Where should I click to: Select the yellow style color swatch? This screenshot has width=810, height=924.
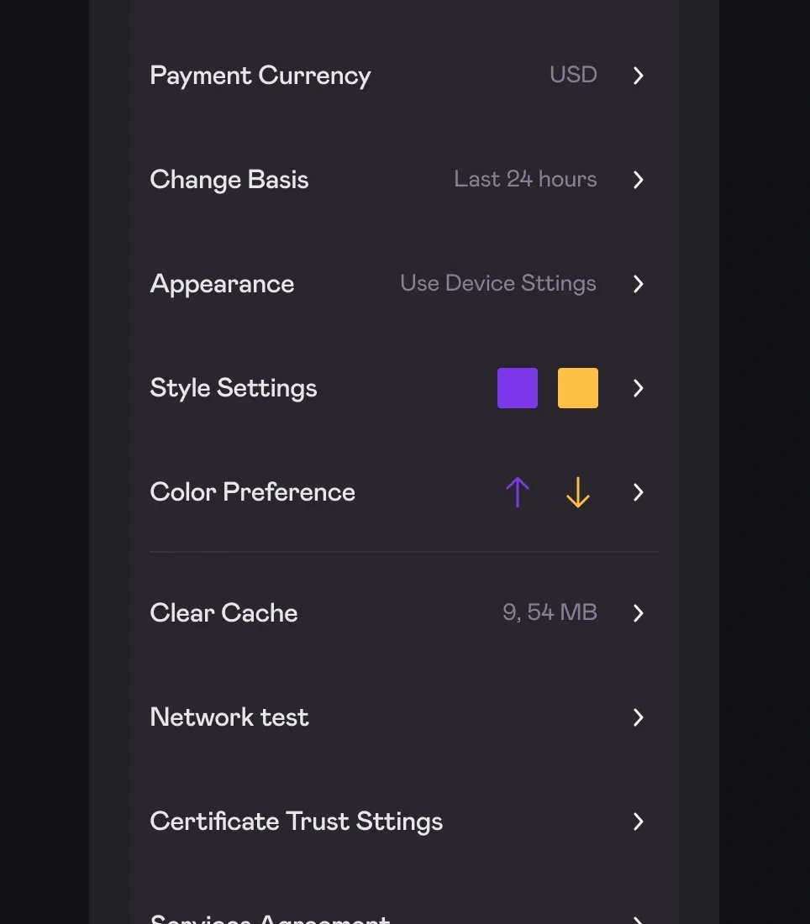coord(578,388)
